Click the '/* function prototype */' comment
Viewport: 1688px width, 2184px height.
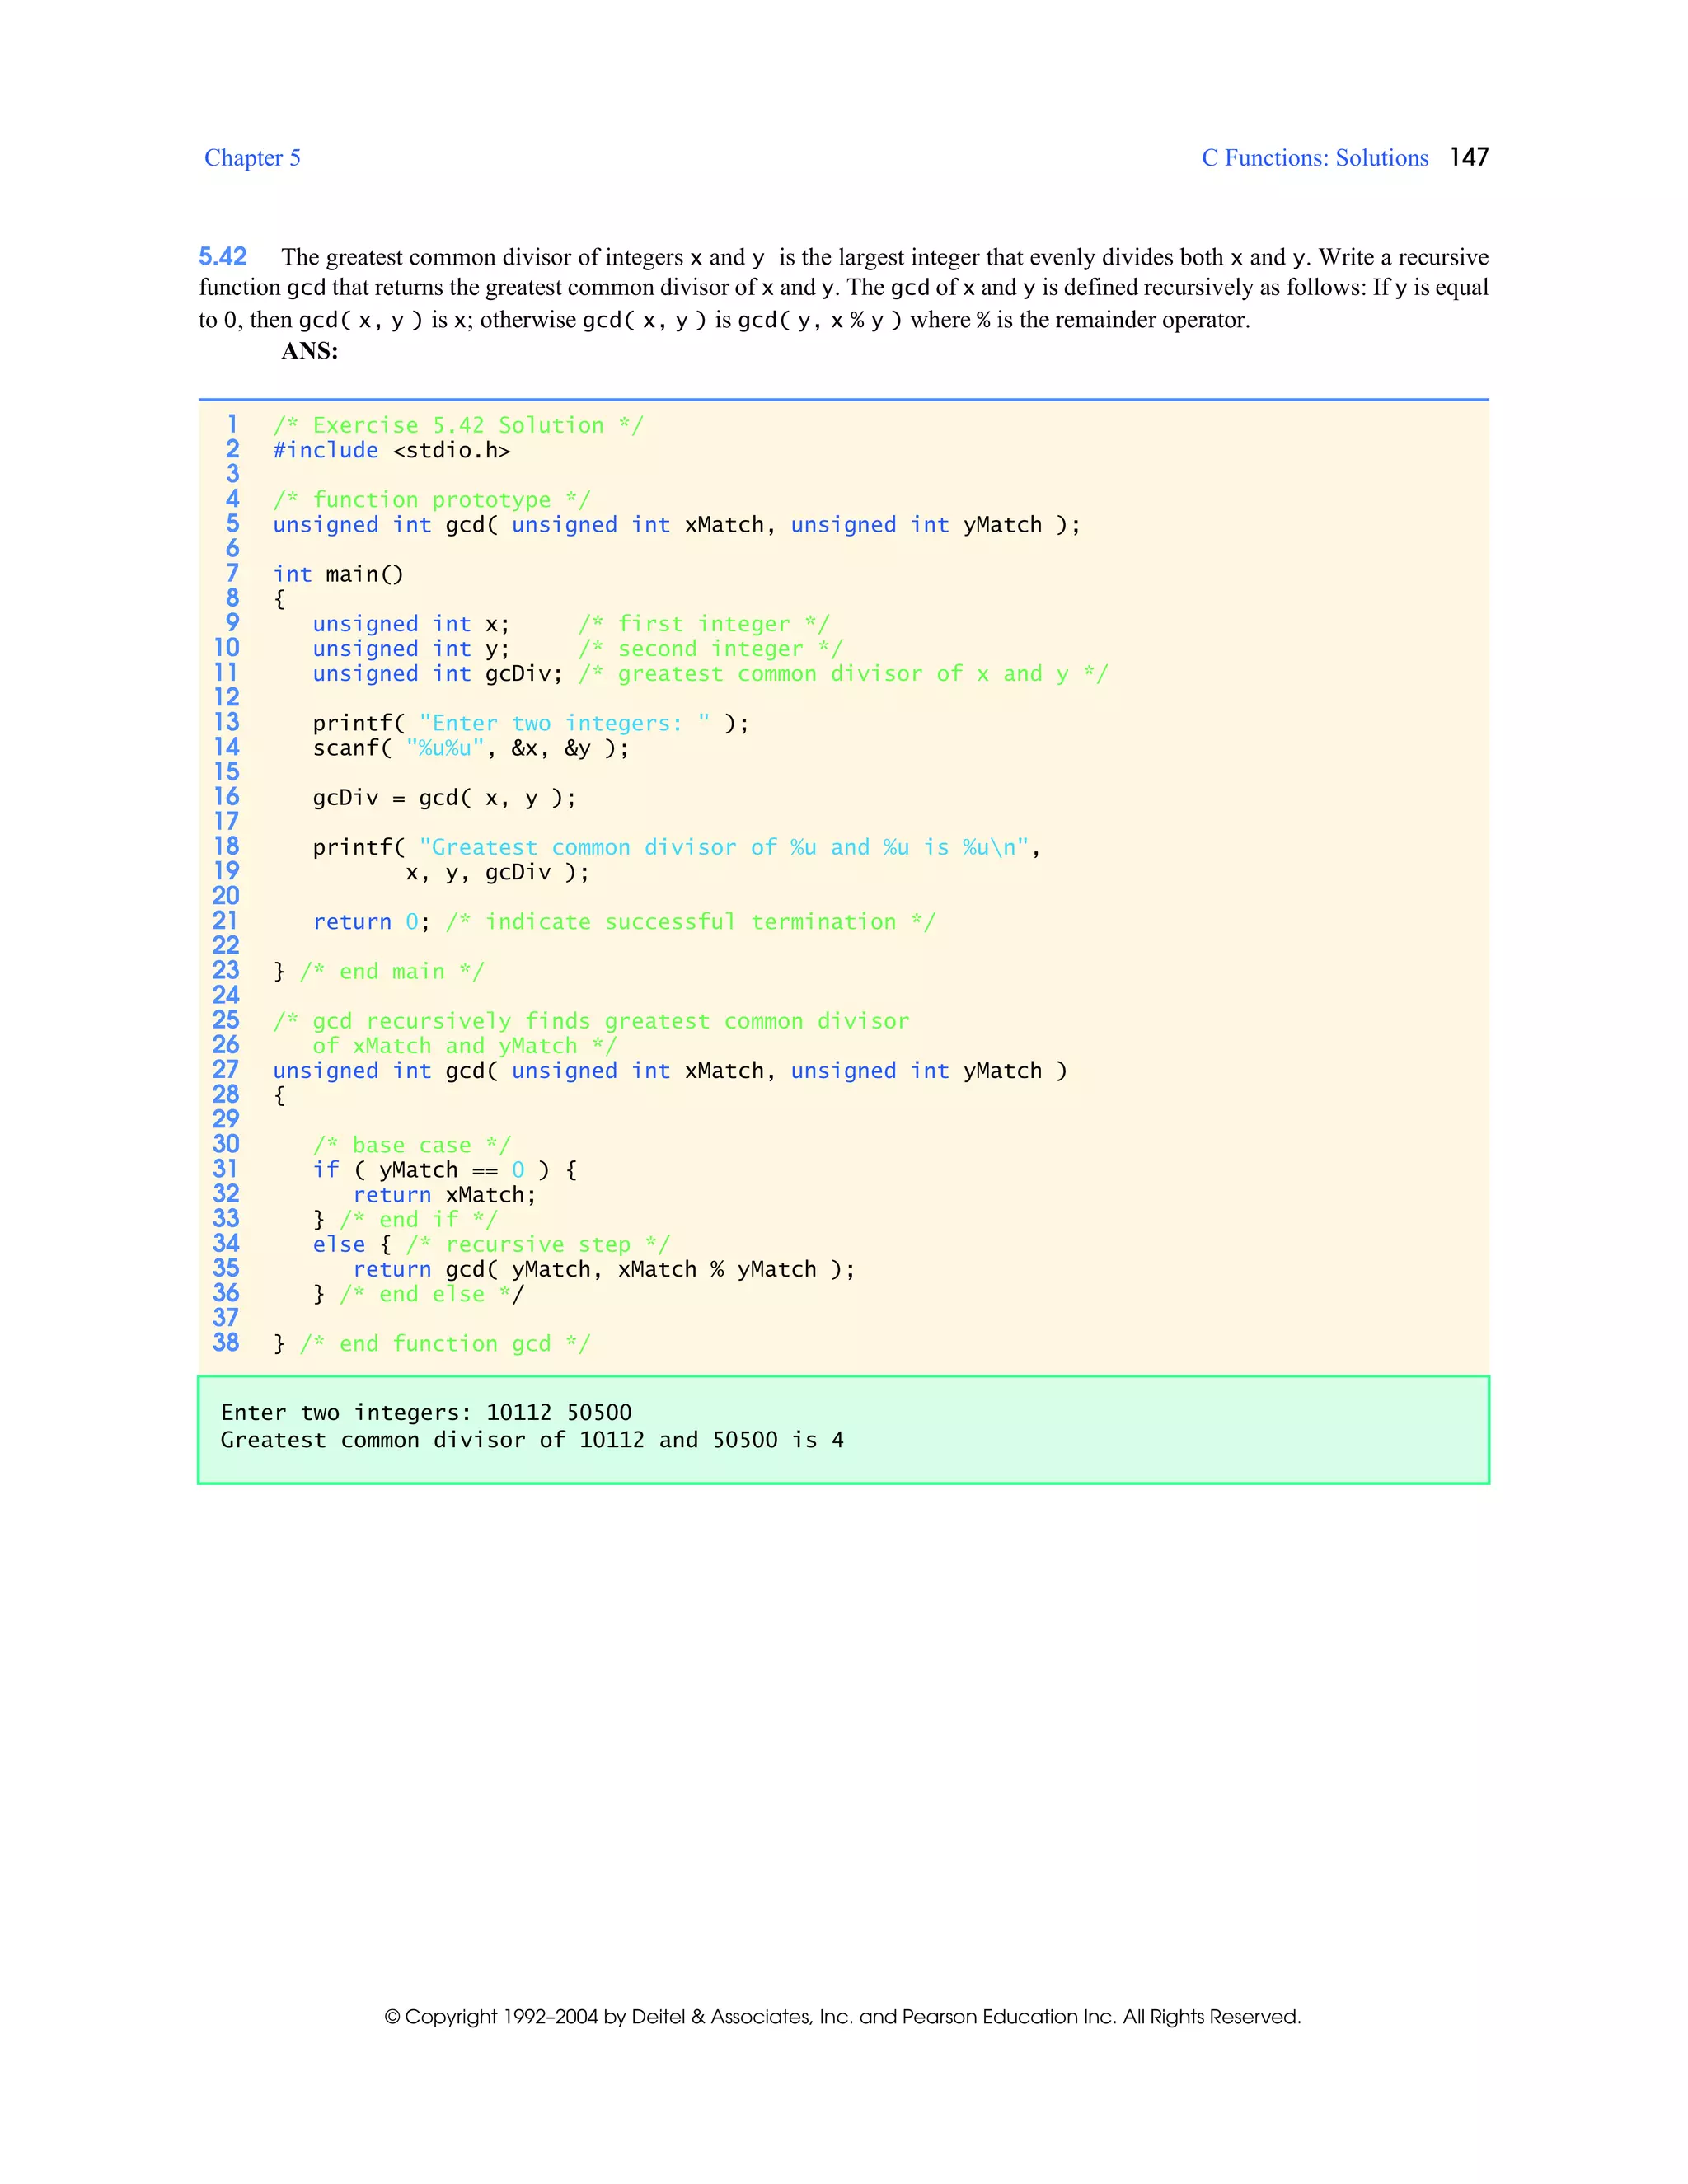coord(432,499)
